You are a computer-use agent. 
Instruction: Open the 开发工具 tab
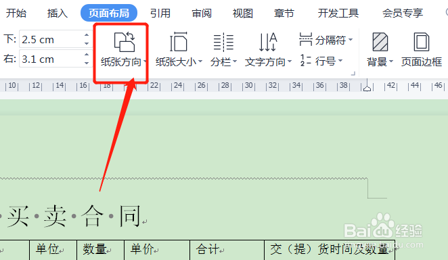coord(338,13)
